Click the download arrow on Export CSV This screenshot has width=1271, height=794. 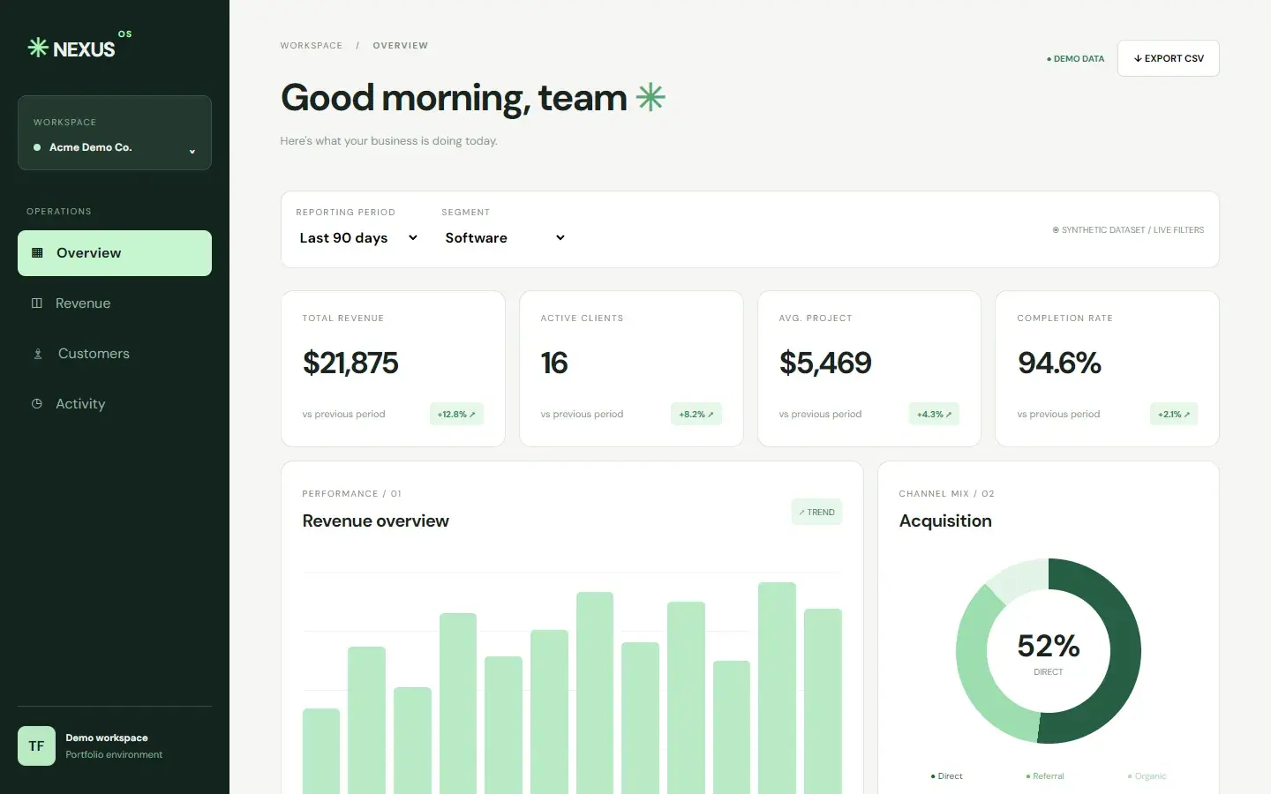pos(1138,58)
